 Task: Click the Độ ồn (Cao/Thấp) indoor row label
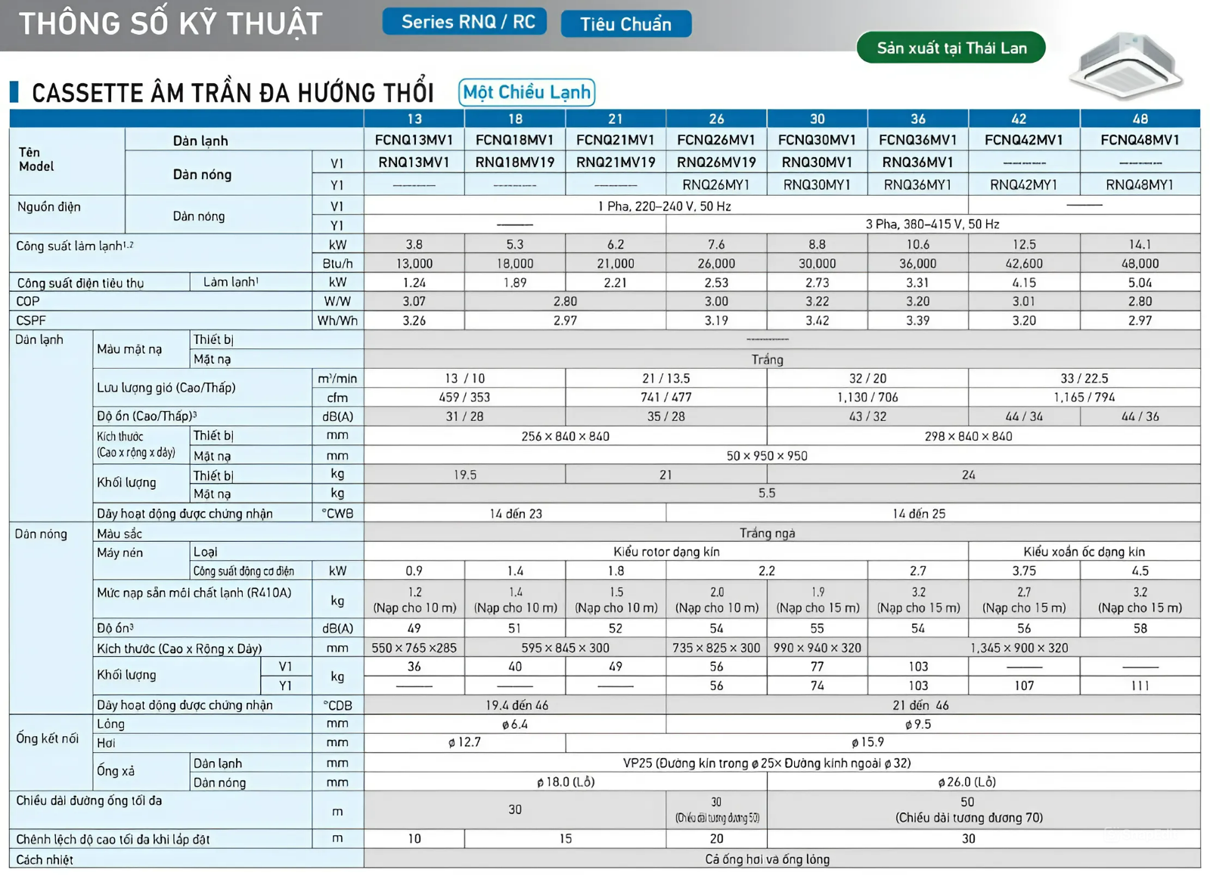[147, 416]
